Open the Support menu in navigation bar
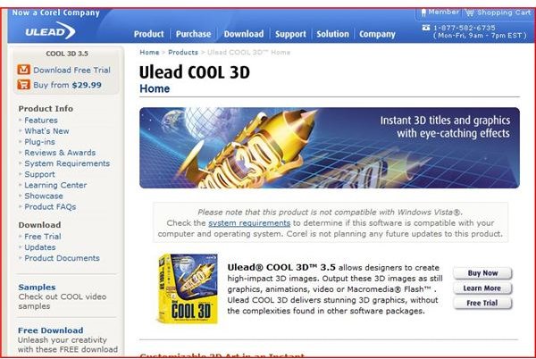Image resolution: width=536 pixels, height=359 pixels. click(x=290, y=34)
